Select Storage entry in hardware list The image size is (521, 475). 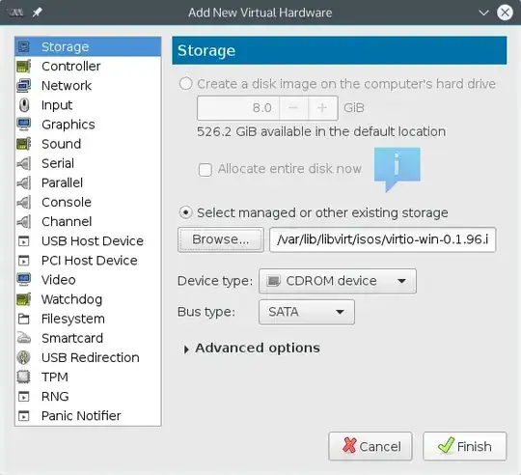click(x=88, y=47)
